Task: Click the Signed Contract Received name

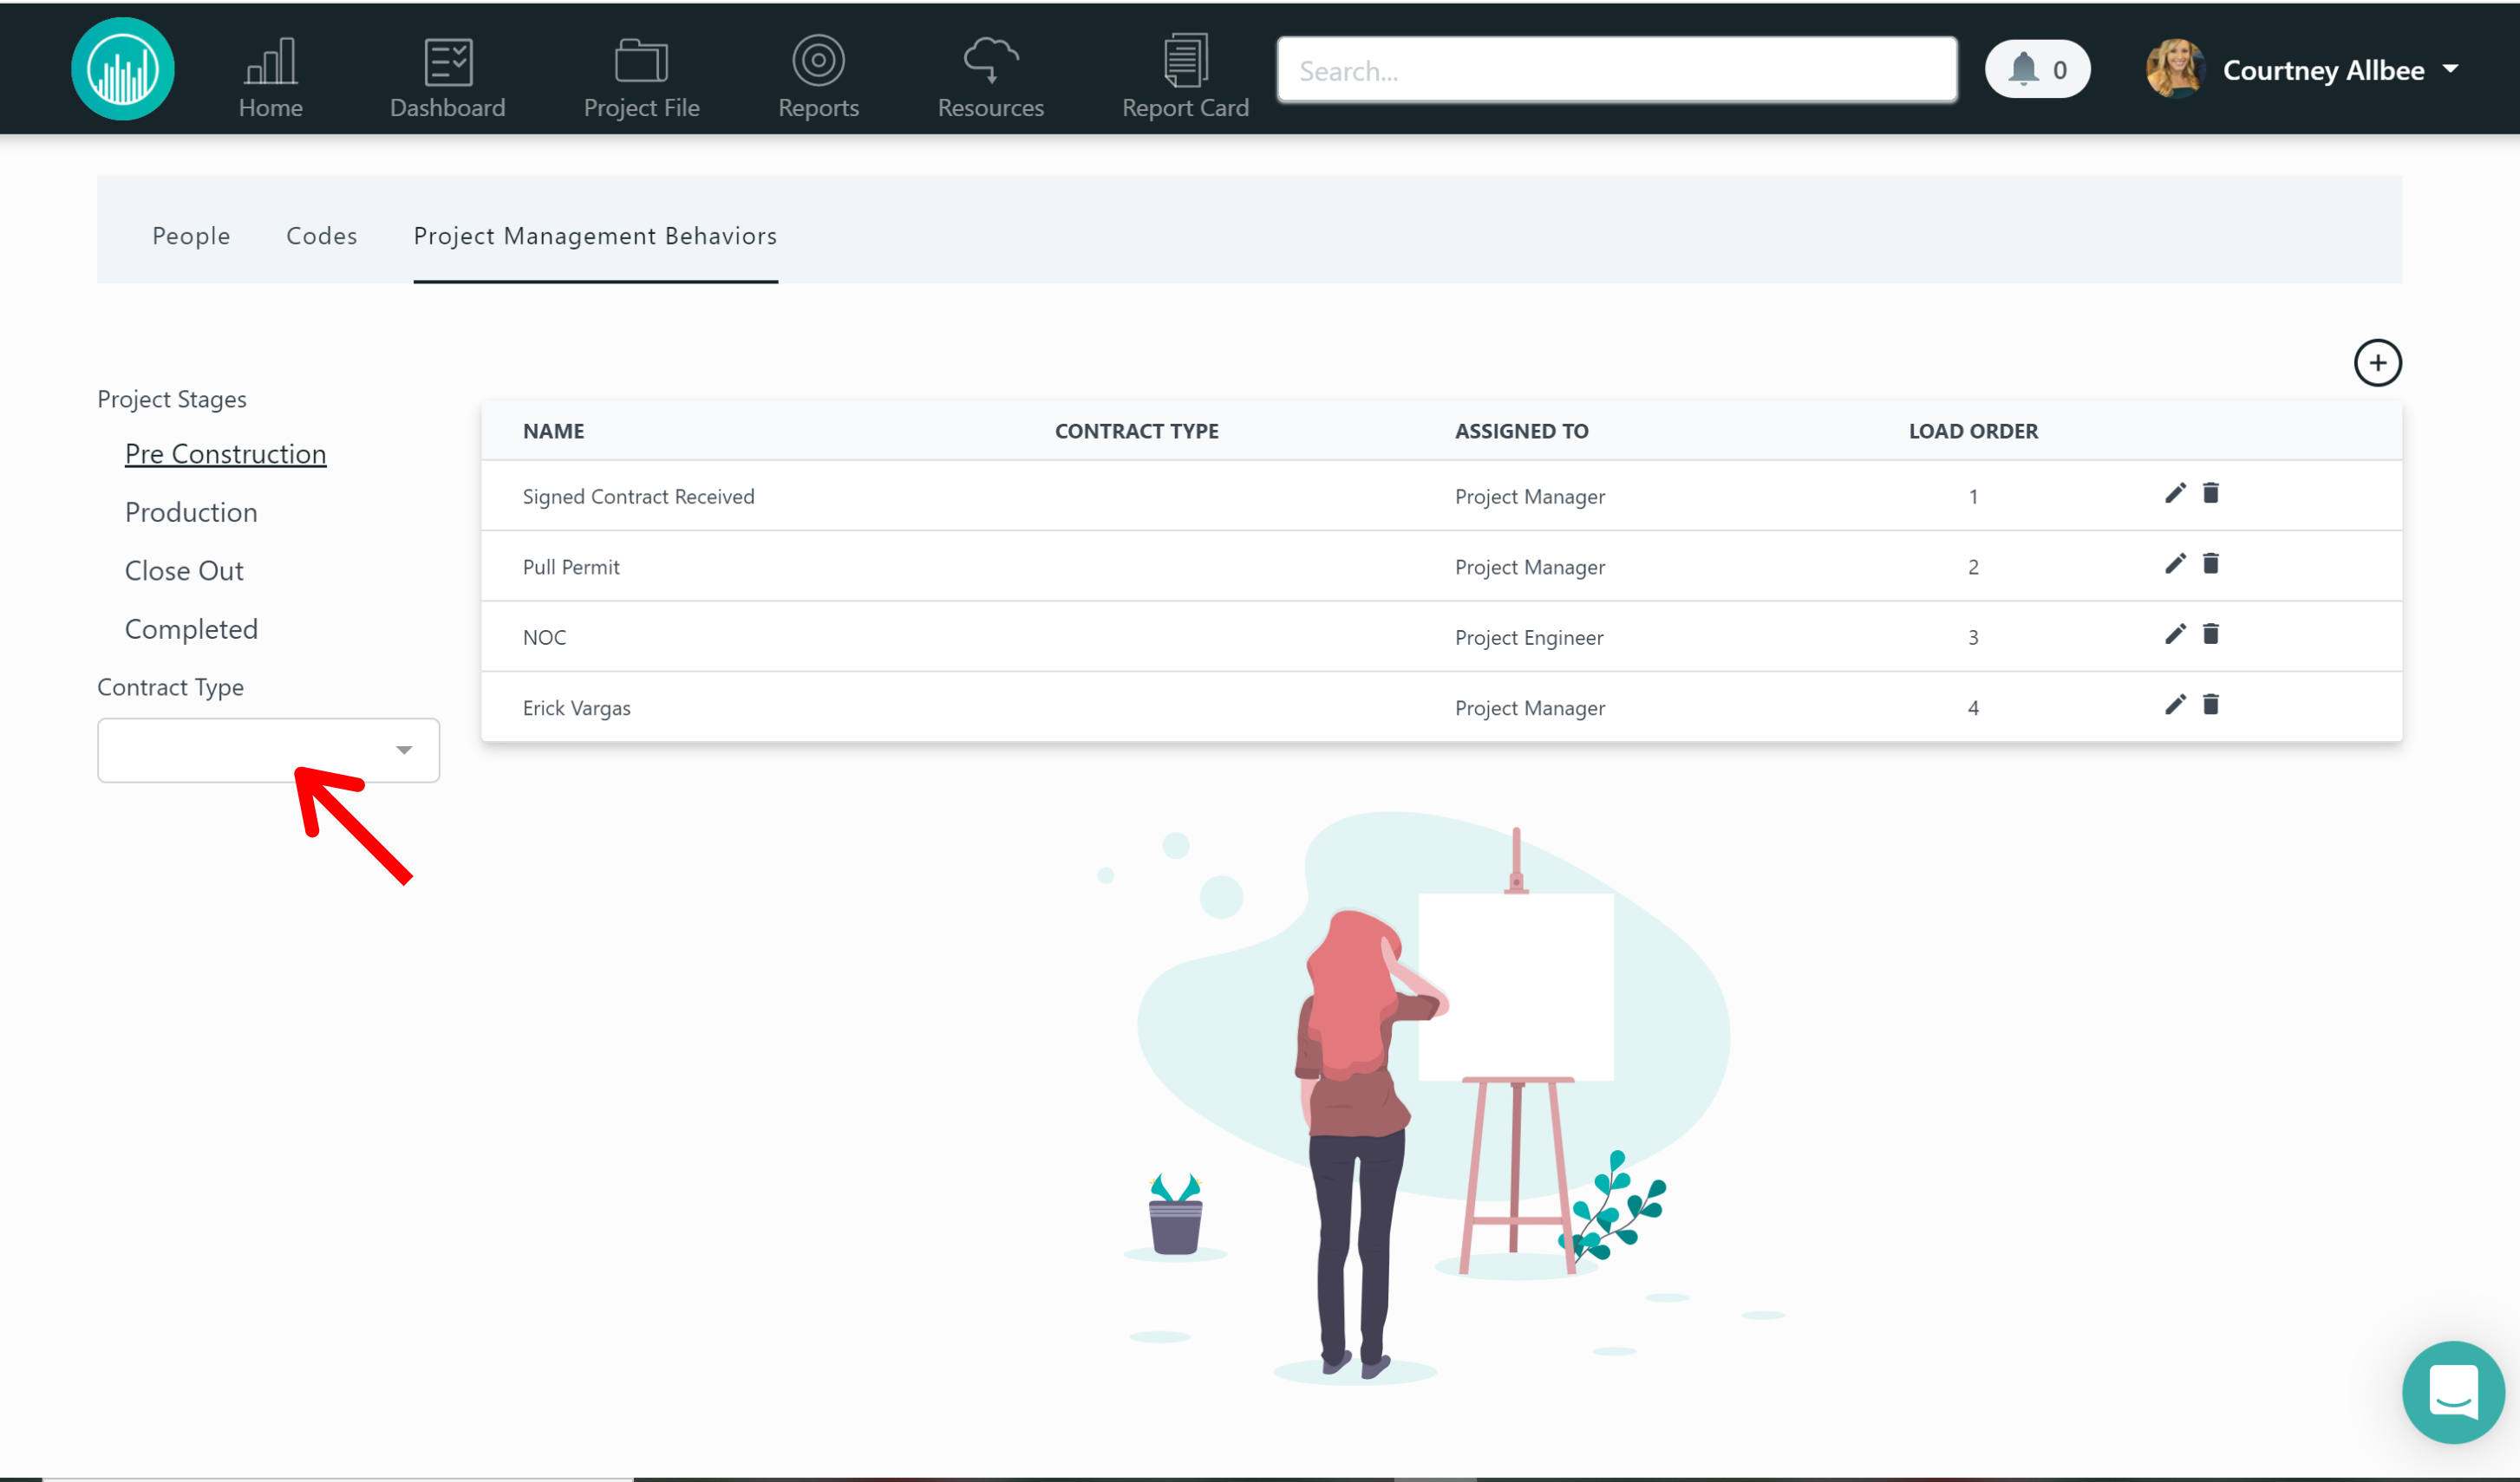Action: click(638, 497)
